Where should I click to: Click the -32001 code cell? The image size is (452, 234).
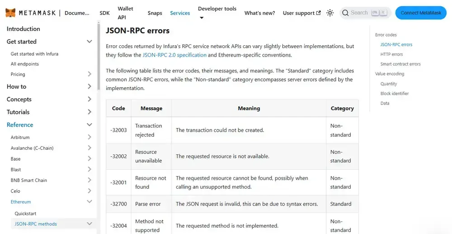118,182
